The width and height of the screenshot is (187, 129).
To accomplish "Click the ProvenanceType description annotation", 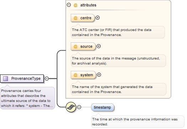I will [x=27, y=98].
